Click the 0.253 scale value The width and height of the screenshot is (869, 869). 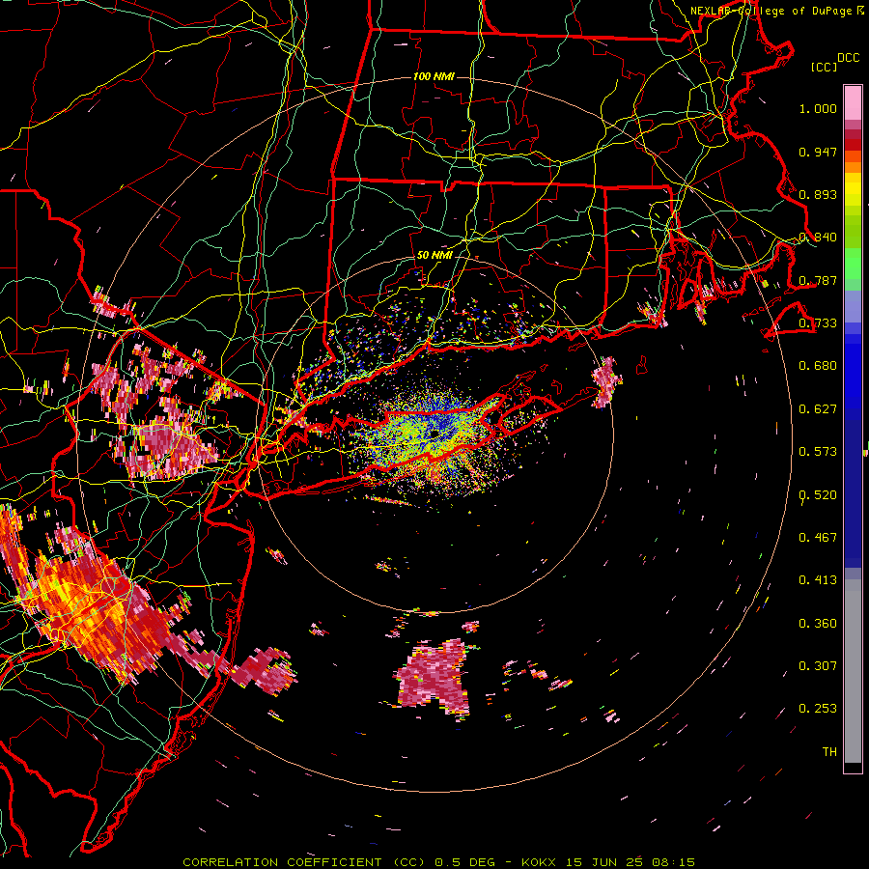click(x=818, y=709)
